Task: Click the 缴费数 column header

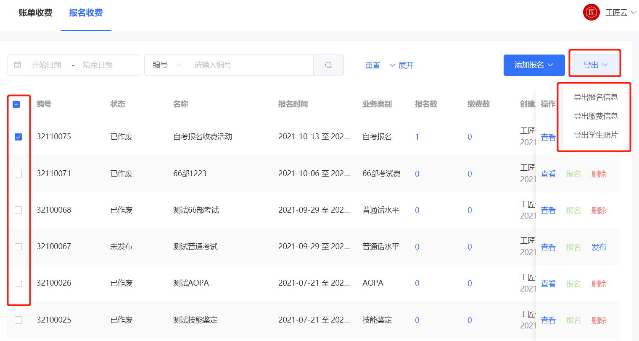Action: 478,104
